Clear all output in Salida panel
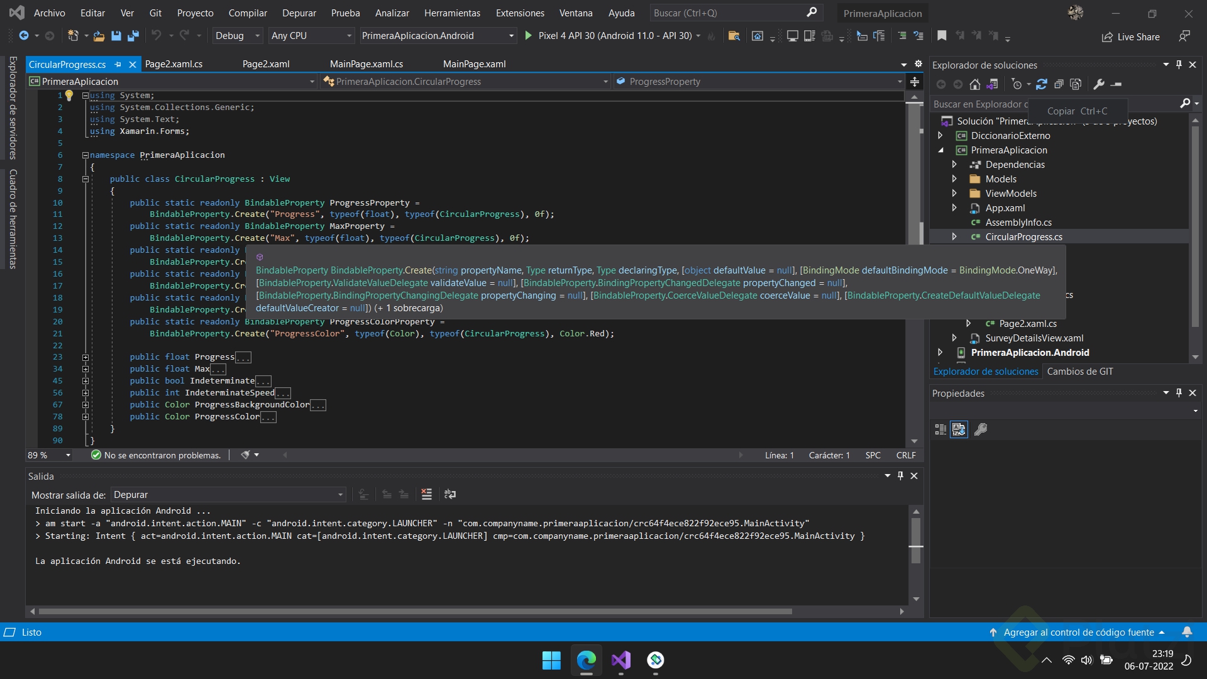This screenshot has width=1207, height=679. [x=426, y=495]
